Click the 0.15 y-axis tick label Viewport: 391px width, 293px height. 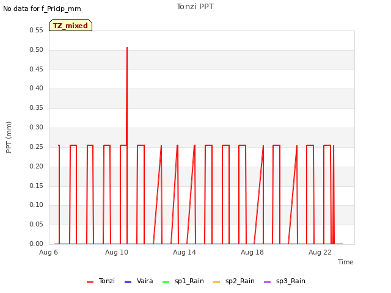(37, 186)
